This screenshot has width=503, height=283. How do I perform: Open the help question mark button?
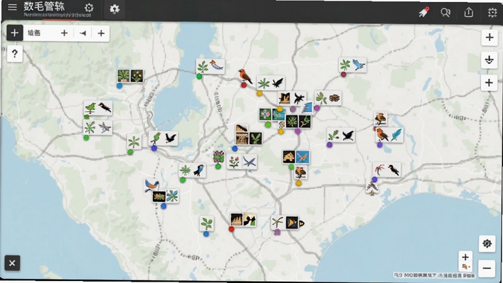click(14, 53)
